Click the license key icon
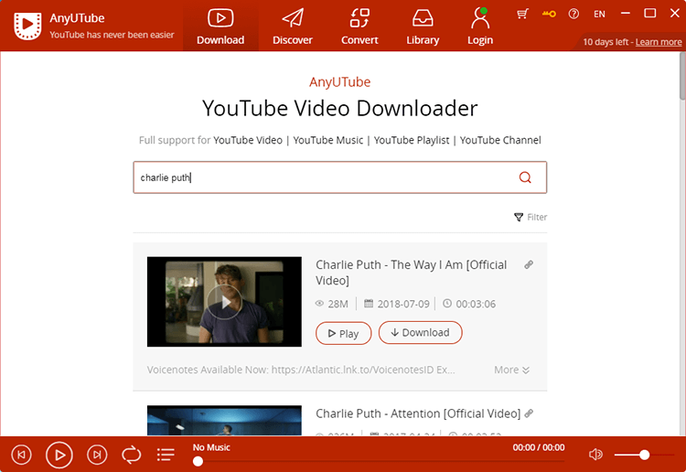686x472 pixels. point(549,14)
